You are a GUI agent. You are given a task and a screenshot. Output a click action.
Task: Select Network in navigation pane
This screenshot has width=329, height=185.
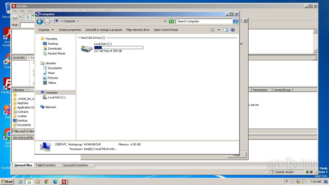(51, 107)
